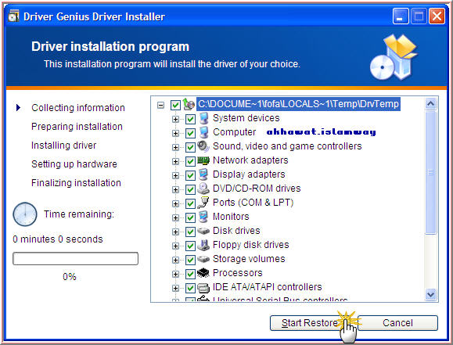The width and height of the screenshot is (453, 345).
Task: Click the time remaining clock icon
Action: [25, 214]
